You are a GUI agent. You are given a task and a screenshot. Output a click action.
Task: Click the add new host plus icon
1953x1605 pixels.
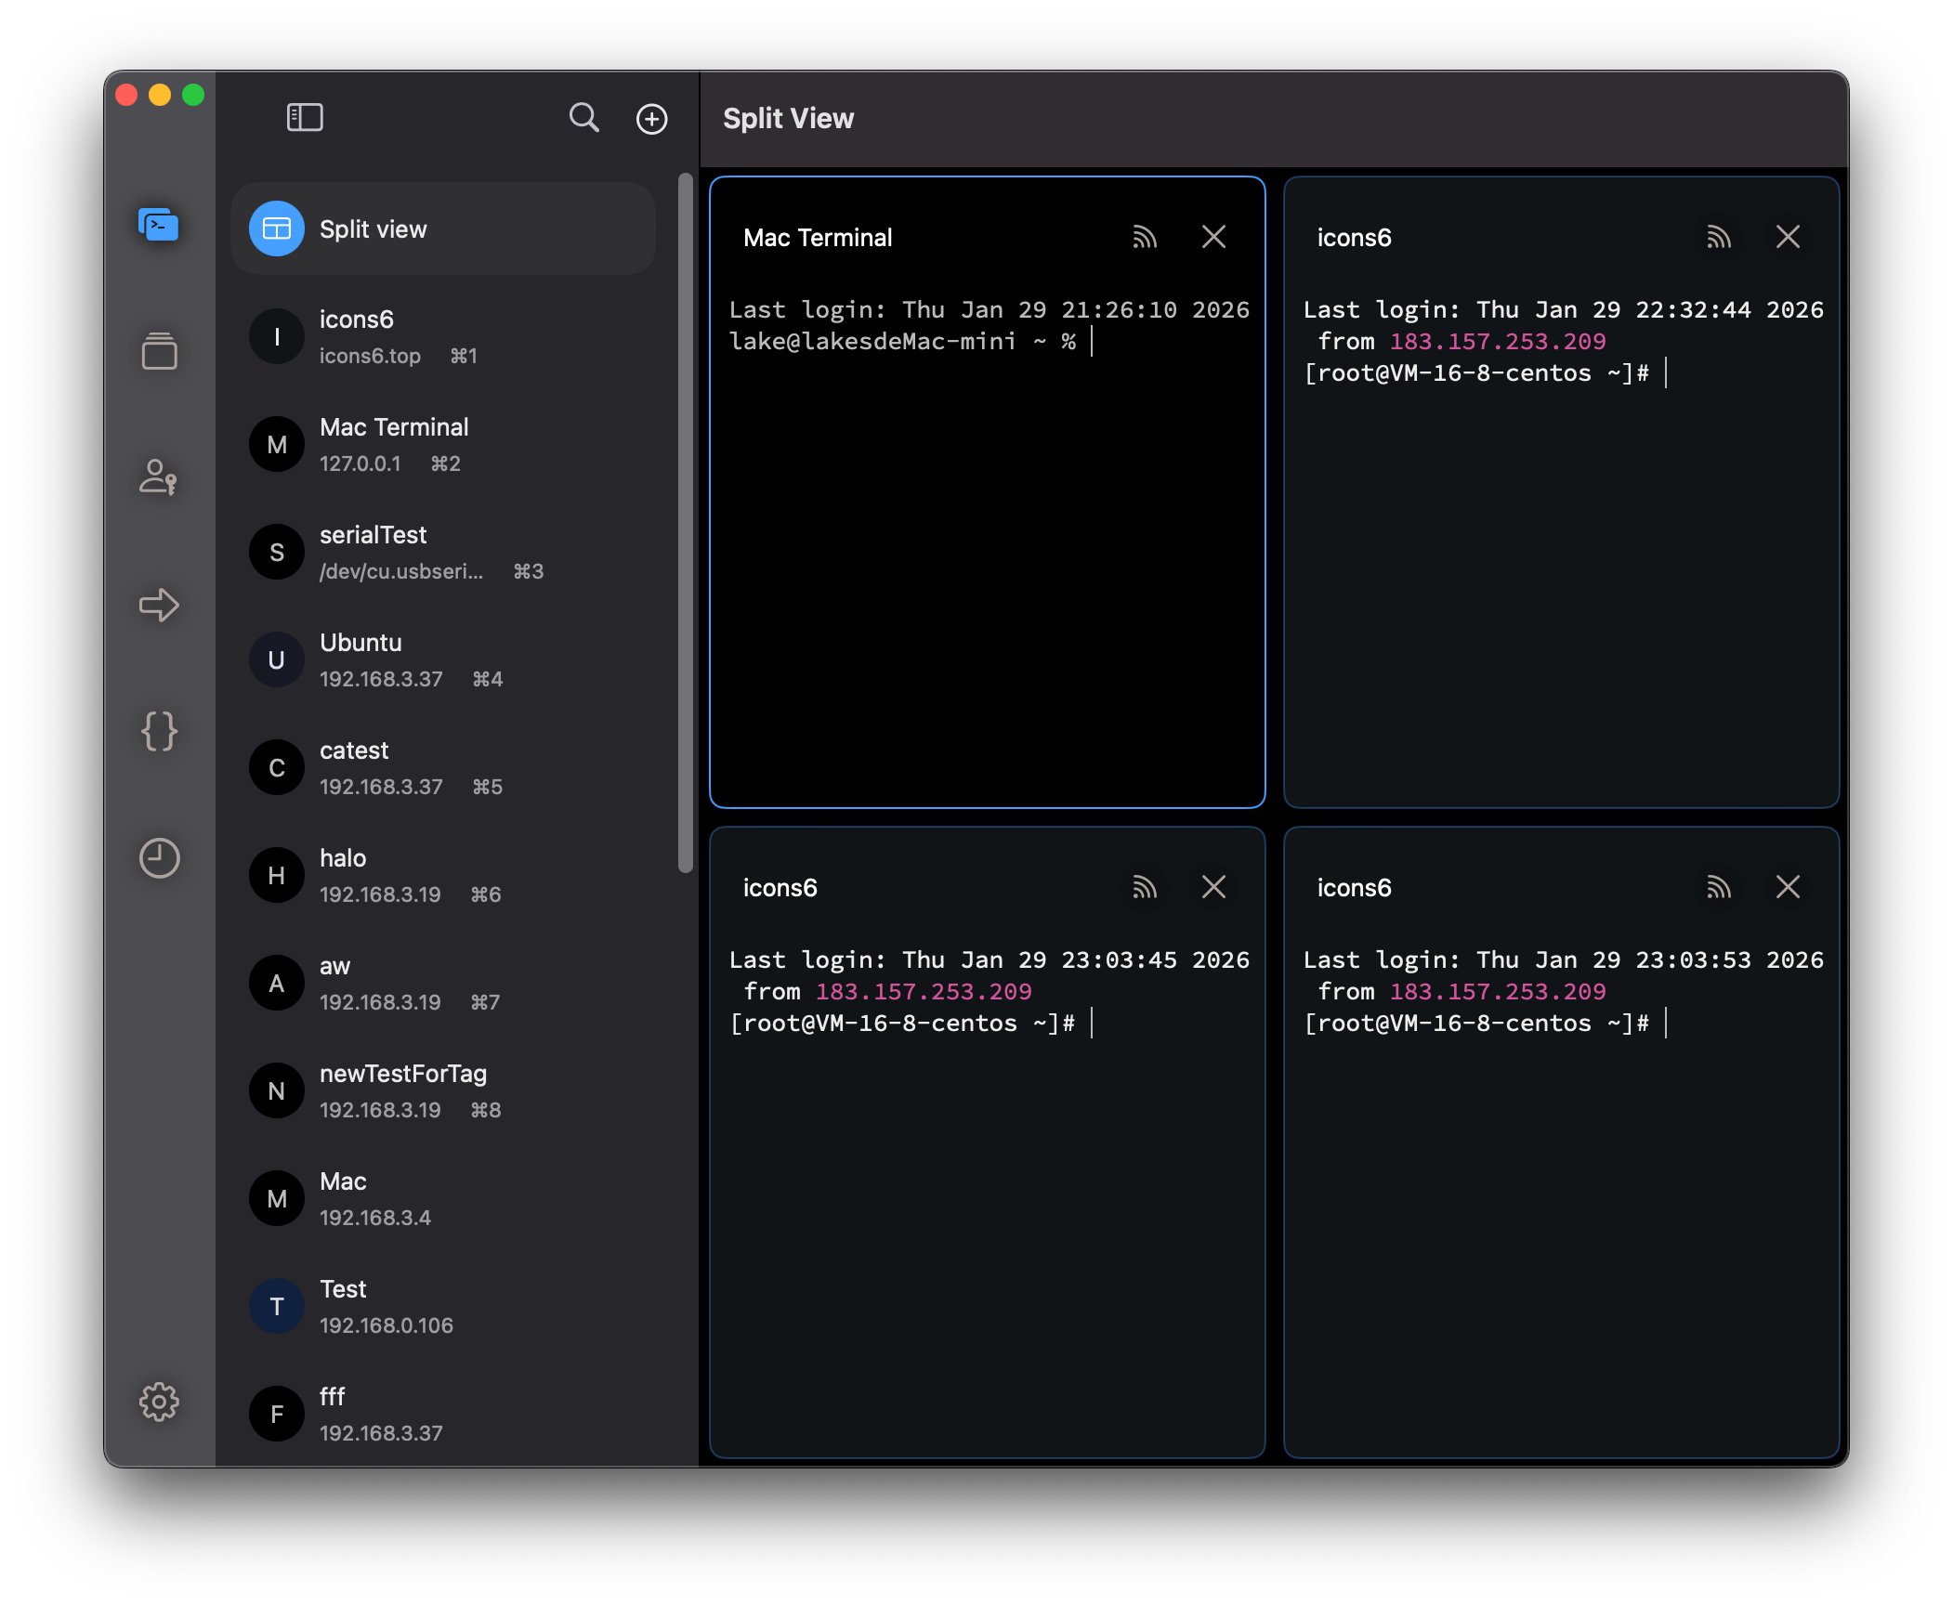[x=651, y=119]
